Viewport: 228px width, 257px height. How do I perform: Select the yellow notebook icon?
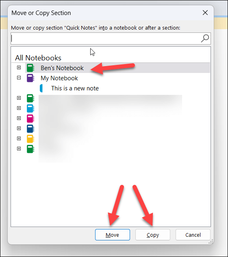click(x=30, y=139)
